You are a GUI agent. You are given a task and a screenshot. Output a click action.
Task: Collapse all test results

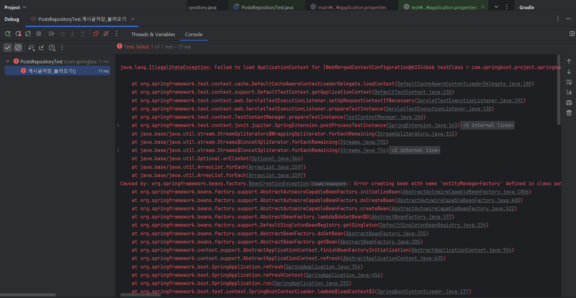point(42,48)
